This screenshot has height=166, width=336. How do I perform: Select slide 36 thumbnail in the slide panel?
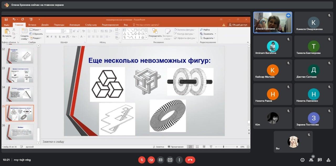(x=20, y=132)
